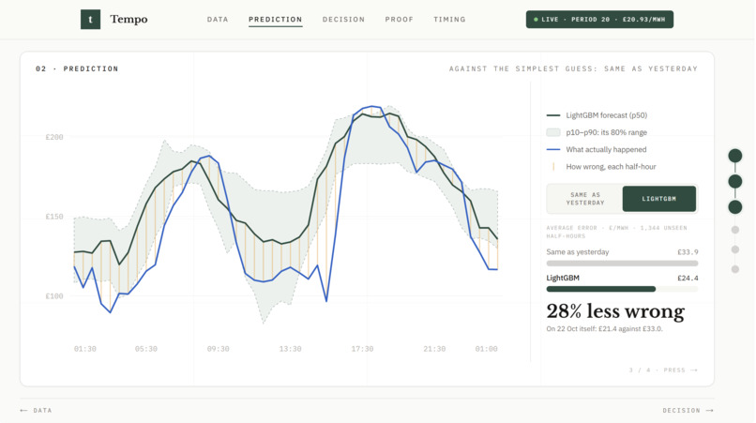Go to the TIMING tab
756x423 pixels.
[449, 20]
